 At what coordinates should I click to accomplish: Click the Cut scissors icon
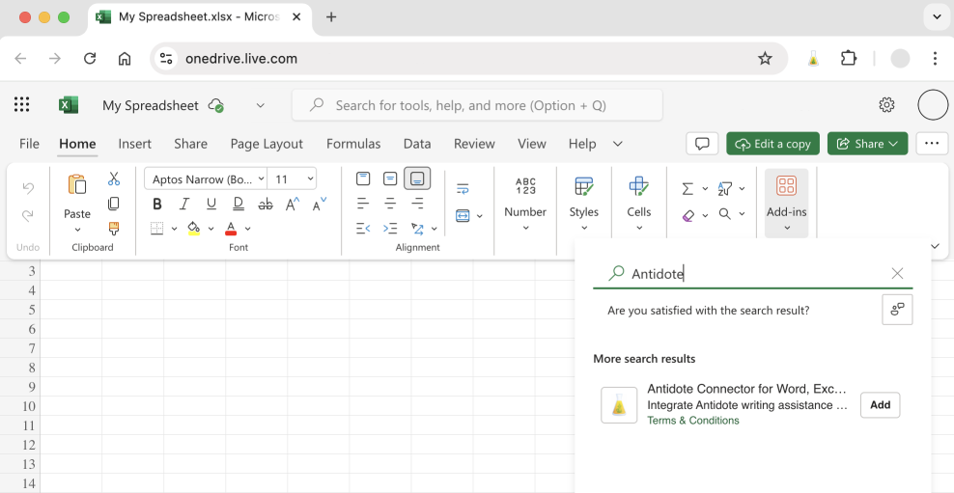(114, 179)
